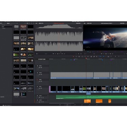This screenshot has height=127, width=127.
Task: Add a blue Flag from the edit toolbar
Action: pos(100,57)
